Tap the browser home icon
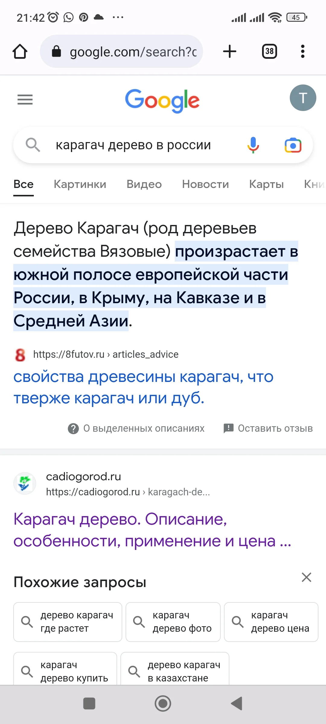The width and height of the screenshot is (326, 724). click(x=20, y=51)
